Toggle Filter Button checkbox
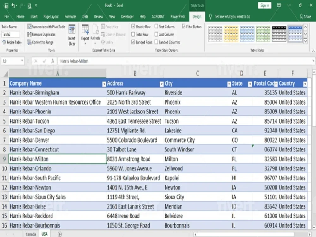The height and width of the screenshot is (237, 316). 184,26
